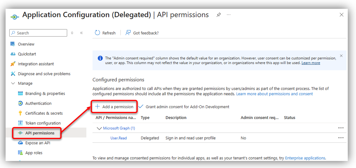This screenshot has height=168, width=356.
Task: Click the Branding & properties card icon
Action: point(20,94)
